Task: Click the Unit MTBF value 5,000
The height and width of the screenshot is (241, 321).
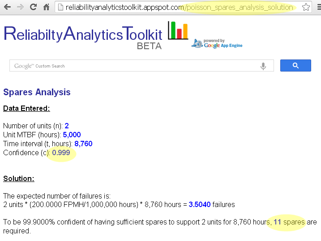Action: coord(72,135)
